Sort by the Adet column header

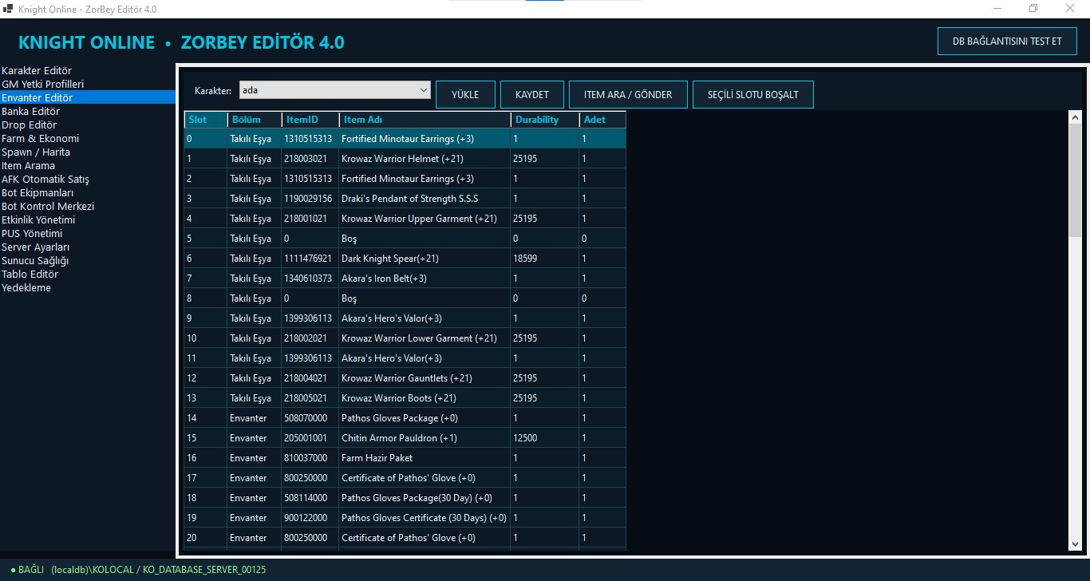click(x=602, y=120)
